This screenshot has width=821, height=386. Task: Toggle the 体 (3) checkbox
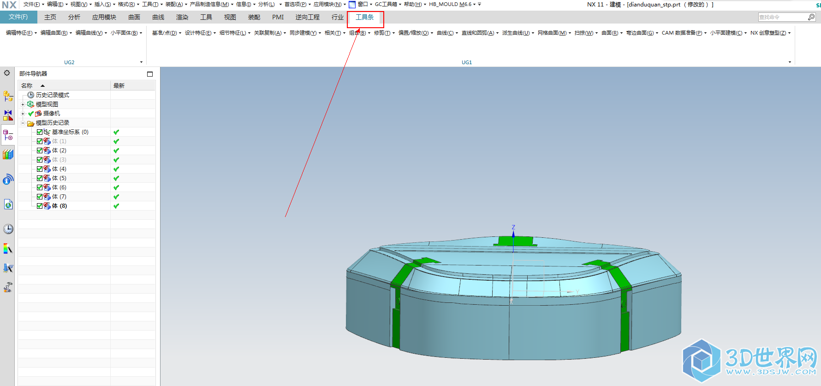tap(40, 160)
